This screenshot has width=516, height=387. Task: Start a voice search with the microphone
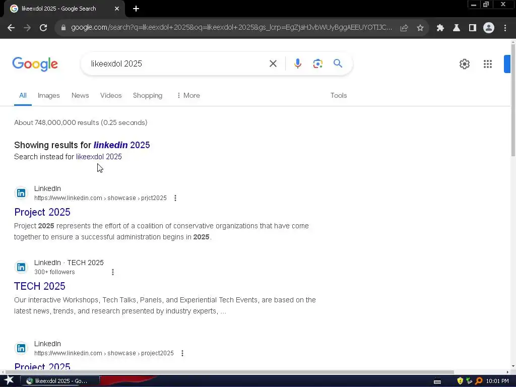(x=297, y=63)
